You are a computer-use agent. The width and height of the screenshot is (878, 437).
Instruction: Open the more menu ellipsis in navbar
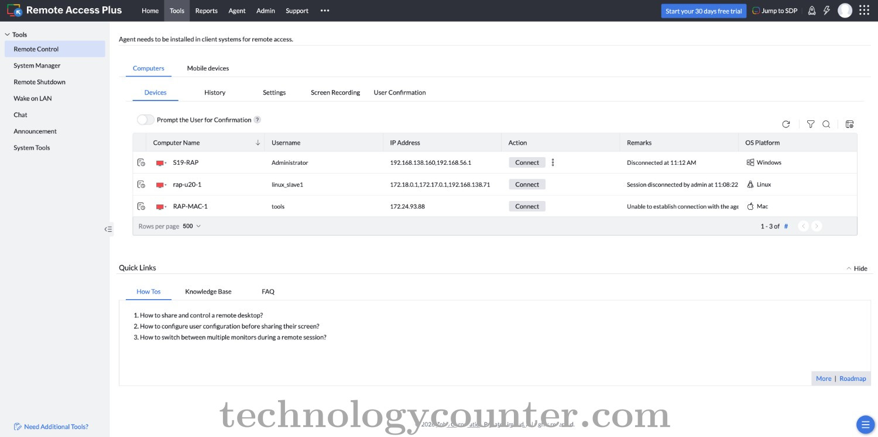(325, 11)
